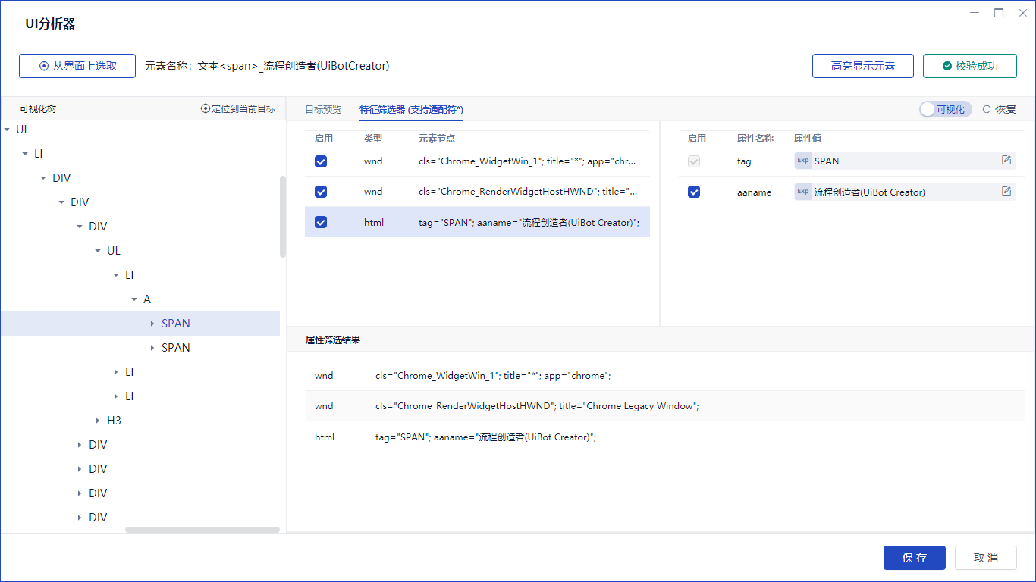Click 属性名称 column header
1036x582 pixels.
point(755,139)
